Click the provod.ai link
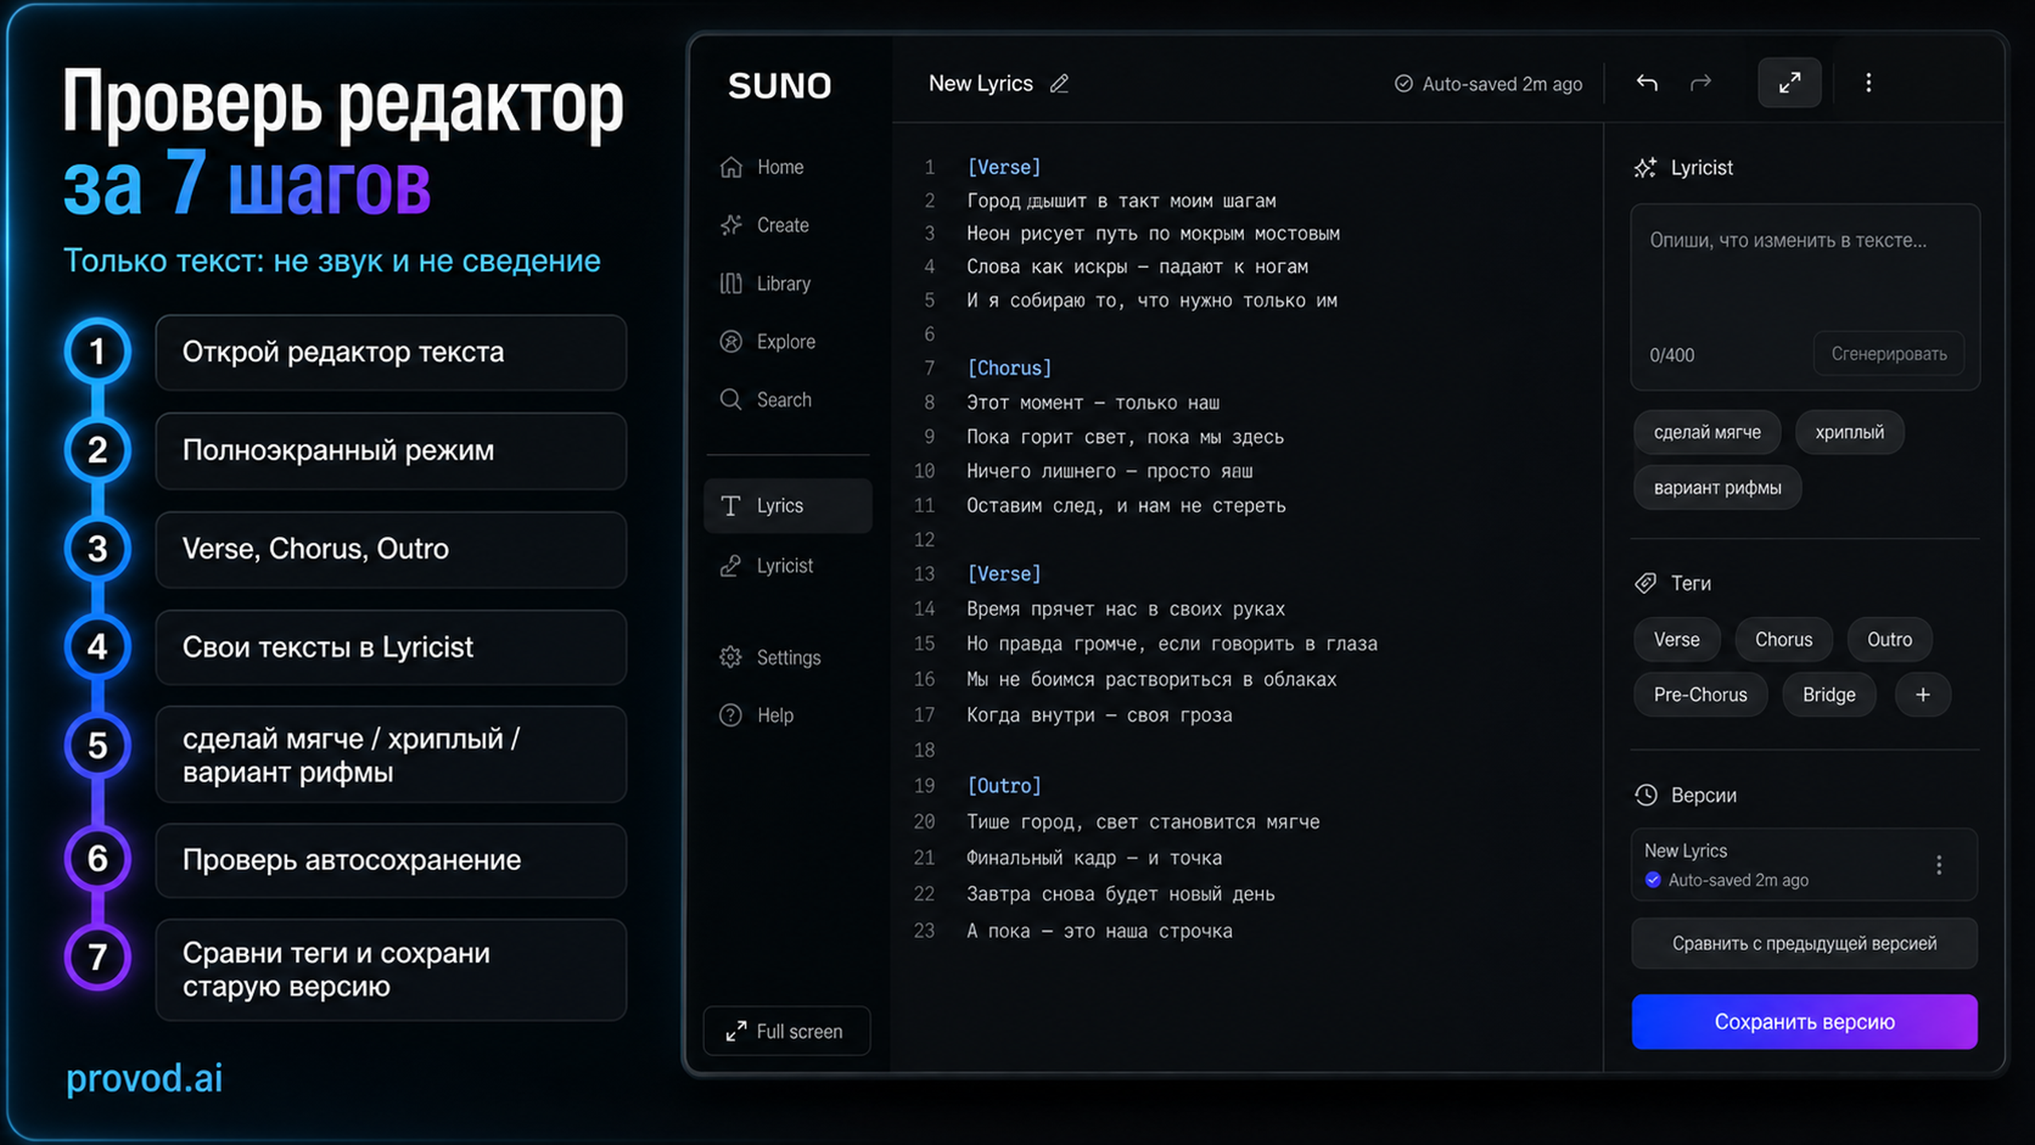 144,1079
